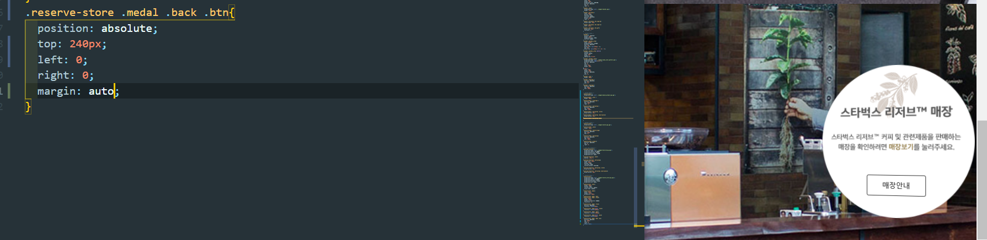Click the closing brace of the CSS rule
This screenshot has height=240, width=987.
(28, 106)
